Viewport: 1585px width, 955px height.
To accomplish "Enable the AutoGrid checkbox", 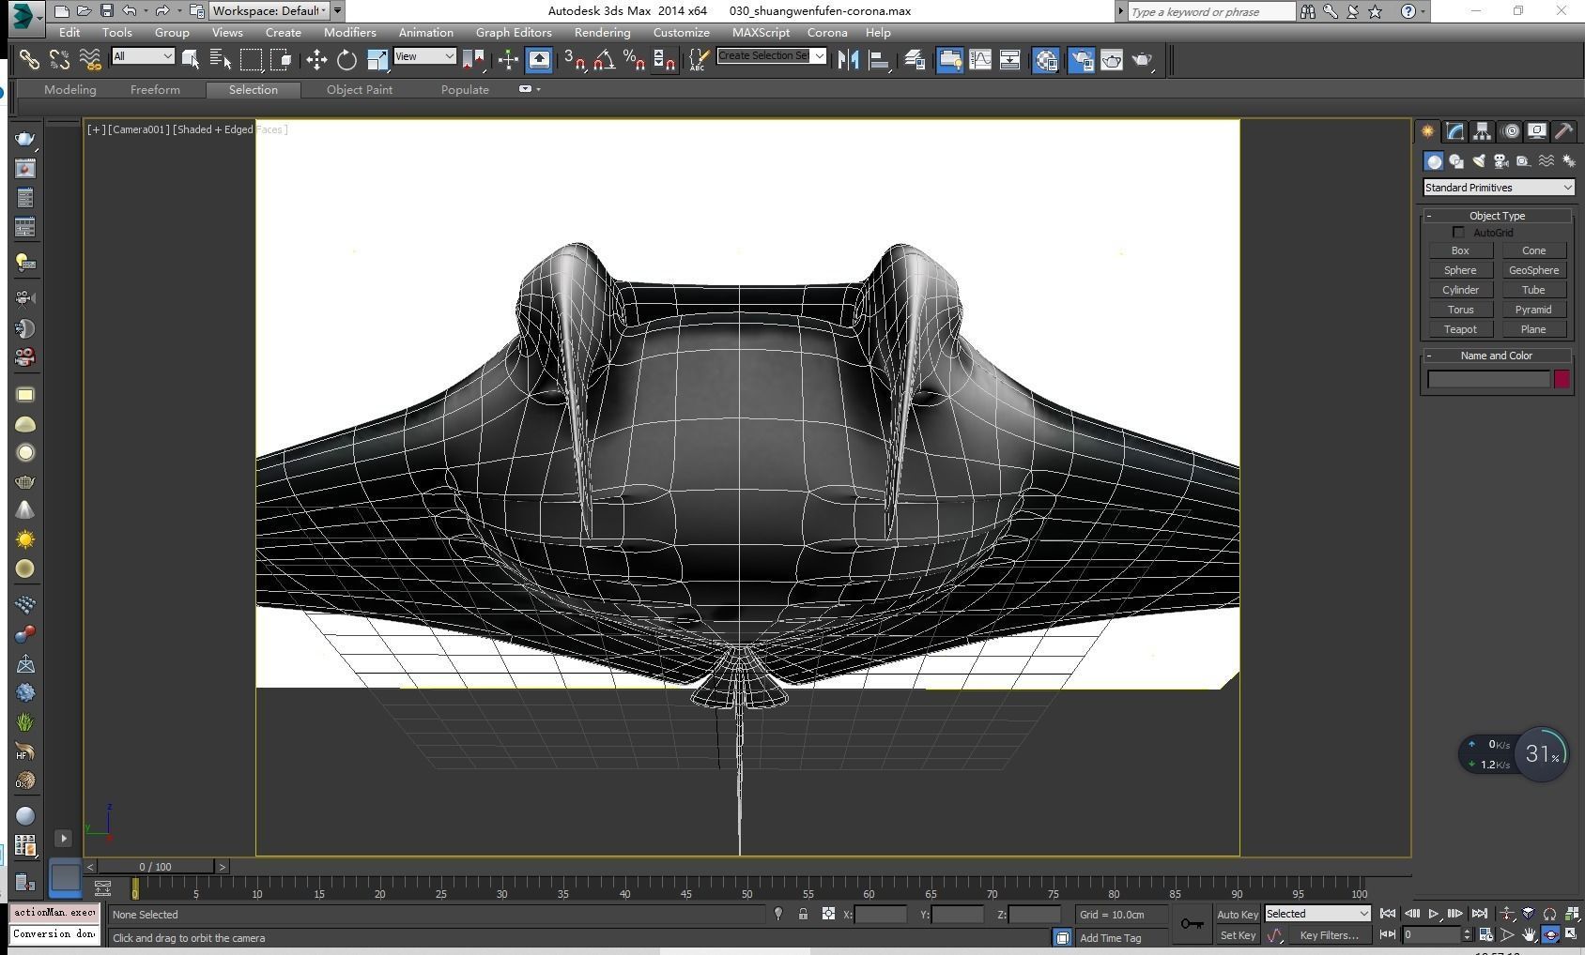I will 1458,233.
